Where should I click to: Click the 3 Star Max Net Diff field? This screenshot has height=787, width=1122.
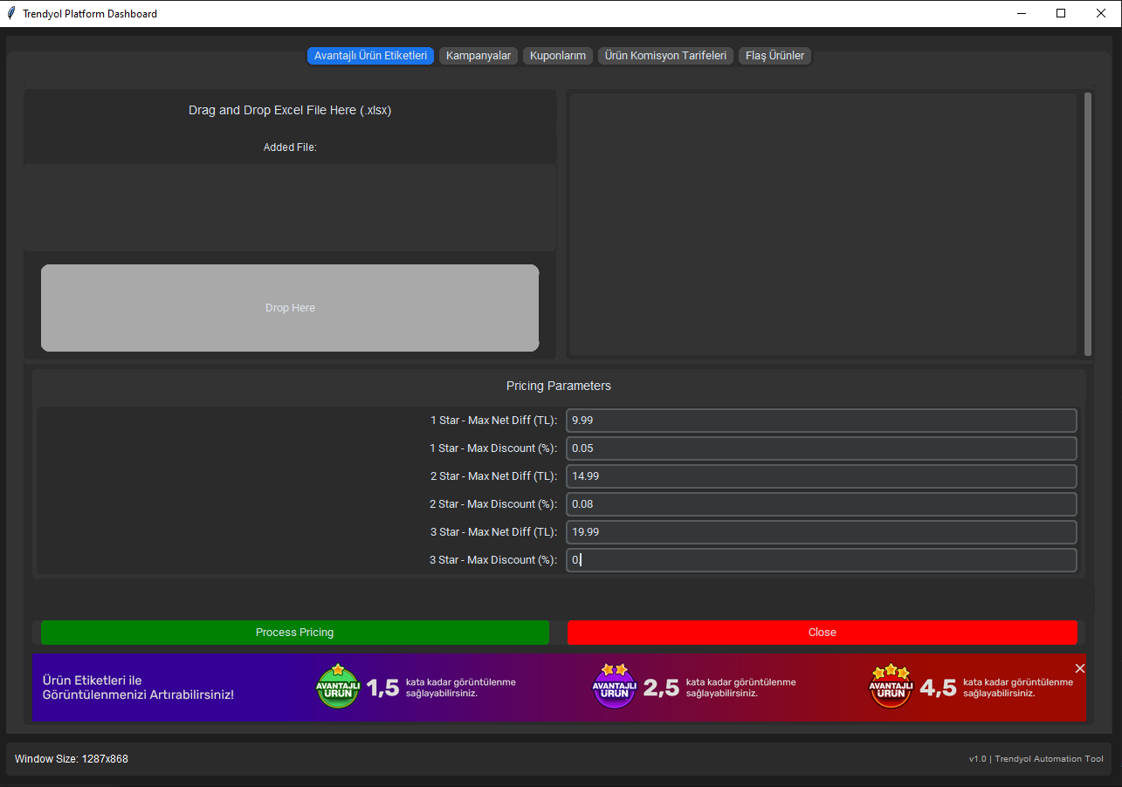[x=821, y=532]
